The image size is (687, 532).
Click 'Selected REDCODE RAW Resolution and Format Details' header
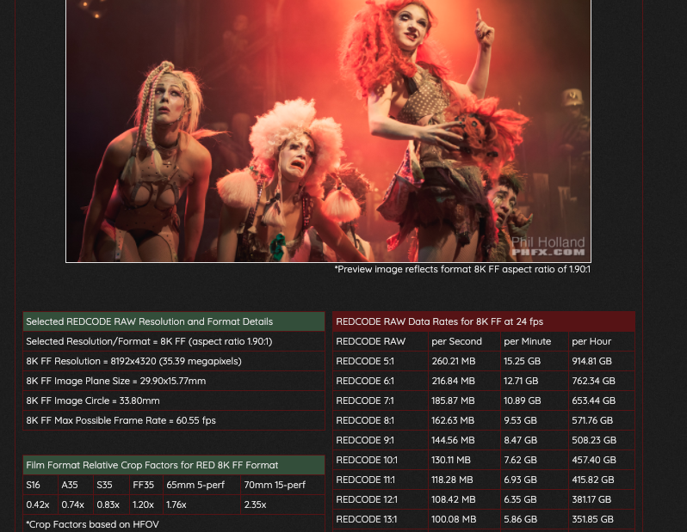[174, 321]
